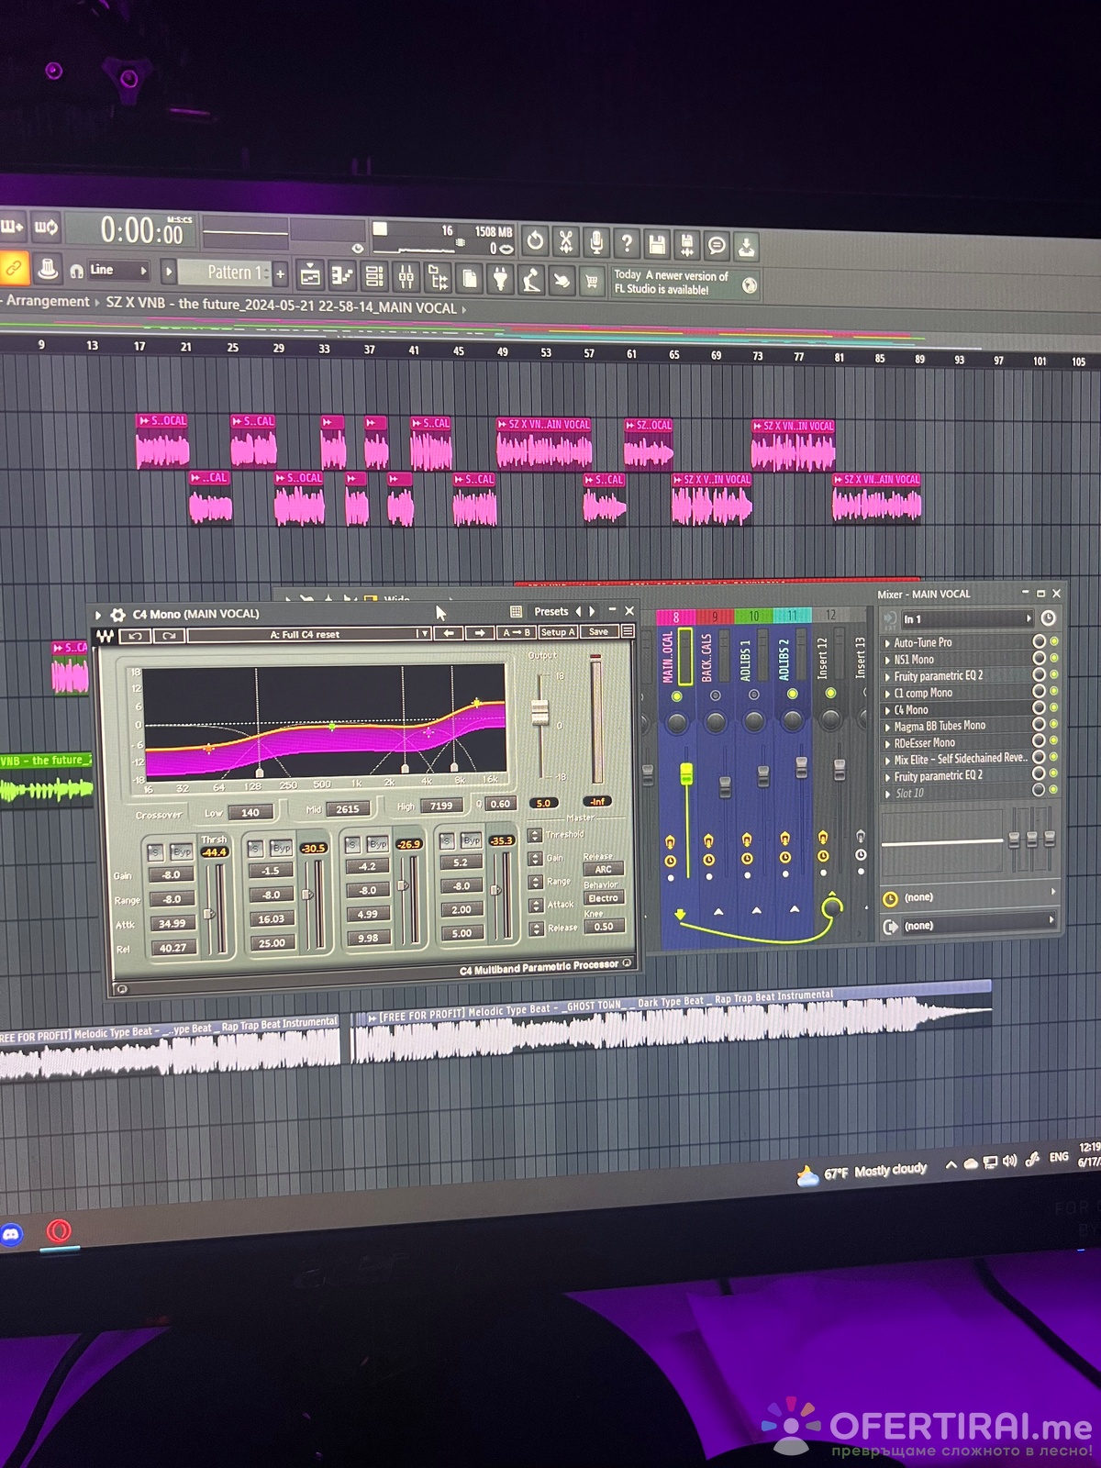Mute the MAIN VOCAL mixer track

pos(676,697)
